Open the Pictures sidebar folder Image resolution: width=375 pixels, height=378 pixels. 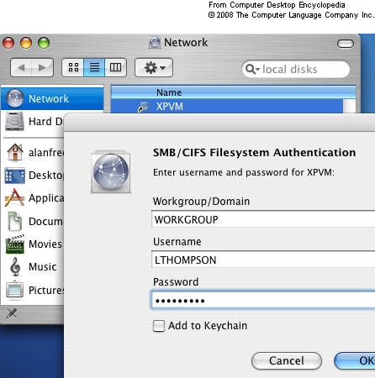point(33,290)
